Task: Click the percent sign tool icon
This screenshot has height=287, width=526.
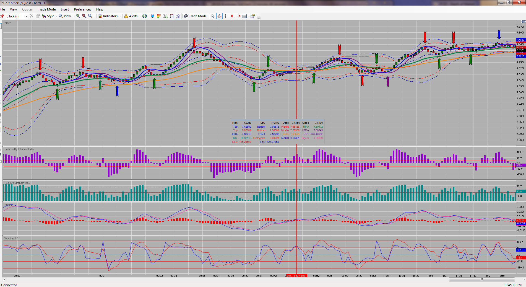Action: 165,16
